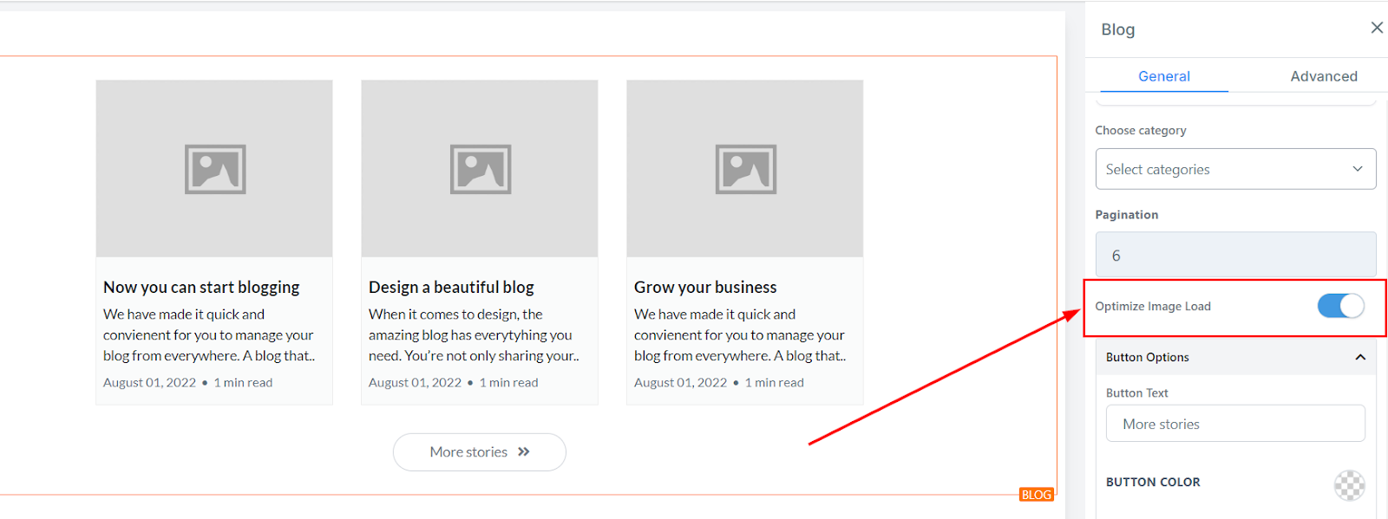The width and height of the screenshot is (1388, 519).
Task: Switch to the Advanced tab
Action: pos(1323,76)
